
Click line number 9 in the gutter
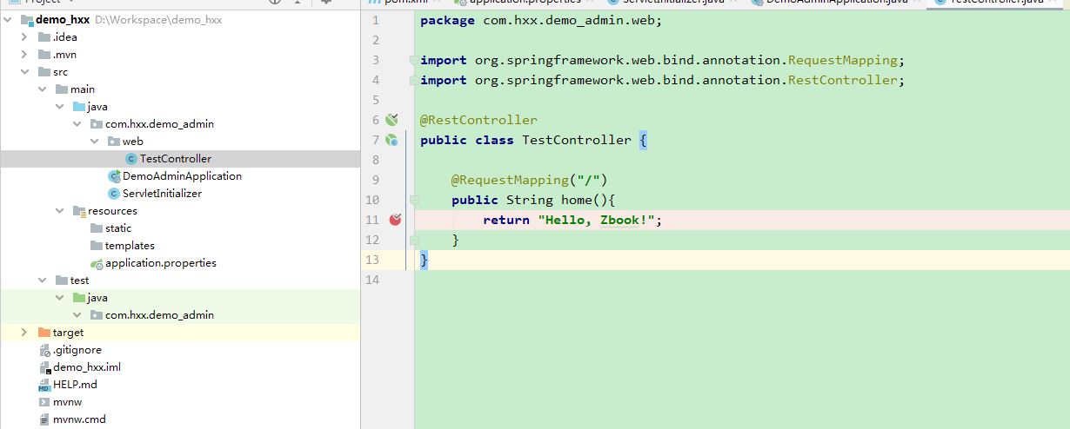[x=375, y=180]
